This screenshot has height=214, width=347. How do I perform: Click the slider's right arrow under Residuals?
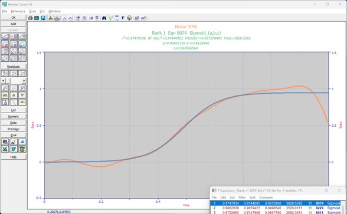(24, 81)
